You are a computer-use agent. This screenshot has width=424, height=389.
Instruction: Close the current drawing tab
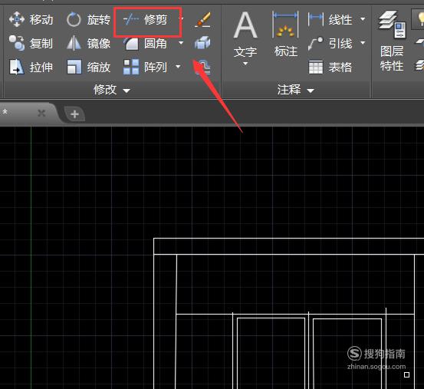point(41,113)
